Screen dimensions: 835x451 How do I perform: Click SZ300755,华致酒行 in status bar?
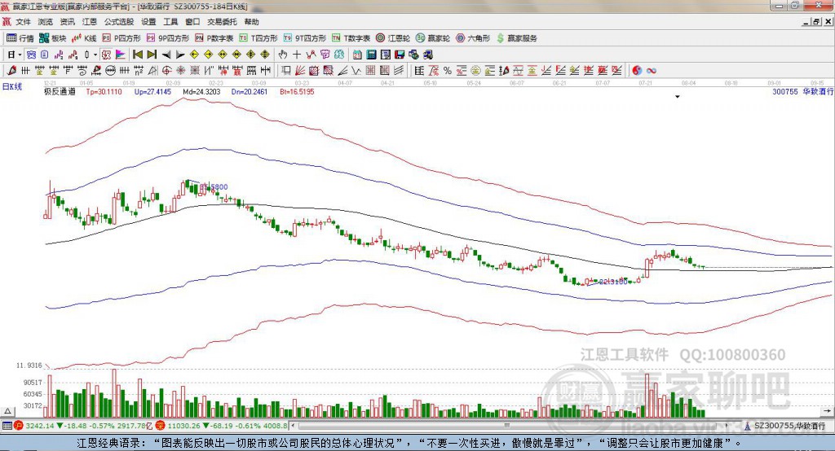click(x=789, y=426)
